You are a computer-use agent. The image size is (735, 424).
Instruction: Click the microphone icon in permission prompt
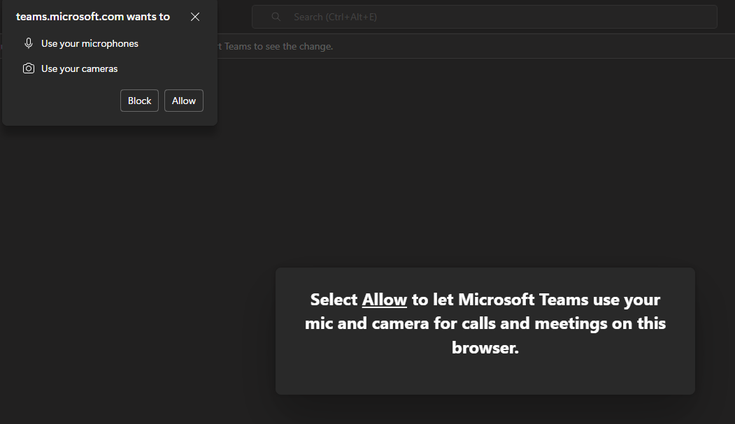pos(29,43)
